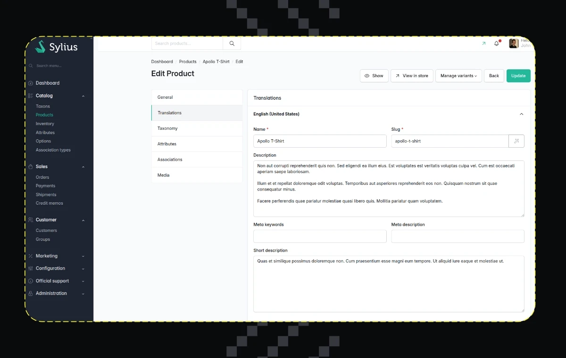Viewport: 566px width, 358px height.
Task: Open Orders in the sidebar
Action: tap(42, 177)
